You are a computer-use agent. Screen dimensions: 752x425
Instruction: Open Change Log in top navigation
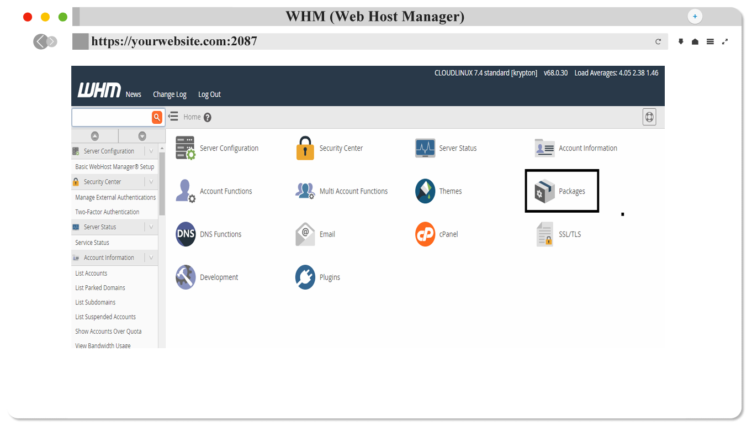[170, 95]
